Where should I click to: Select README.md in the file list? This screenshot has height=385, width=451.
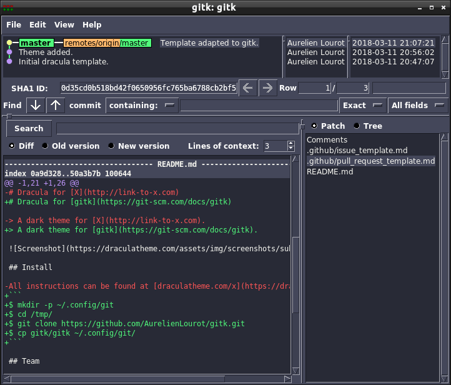coord(330,172)
